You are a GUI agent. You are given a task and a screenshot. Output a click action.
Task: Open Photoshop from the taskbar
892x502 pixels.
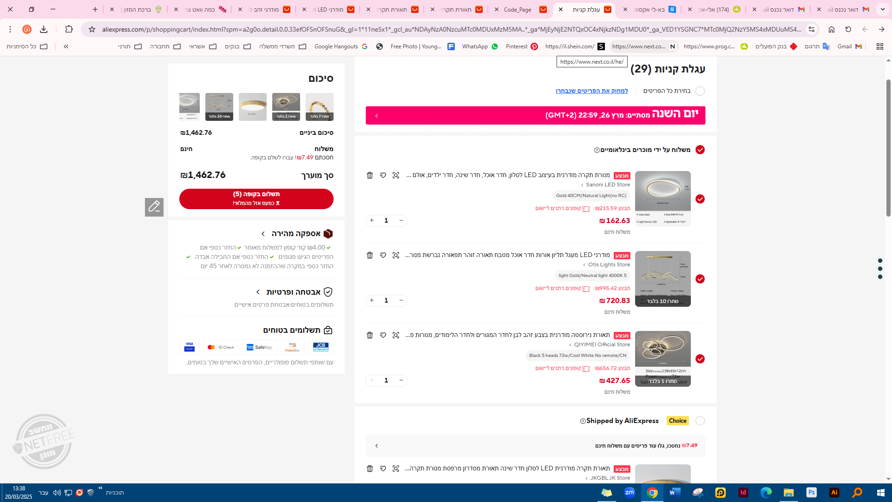pos(811,493)
